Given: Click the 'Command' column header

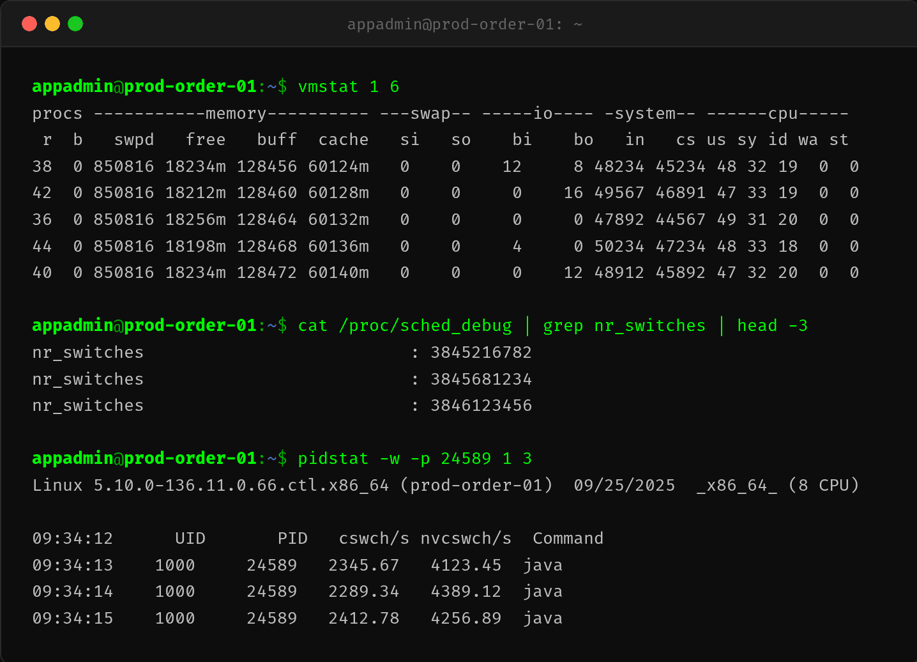Looking at the screenshot, I should [568, 538].
